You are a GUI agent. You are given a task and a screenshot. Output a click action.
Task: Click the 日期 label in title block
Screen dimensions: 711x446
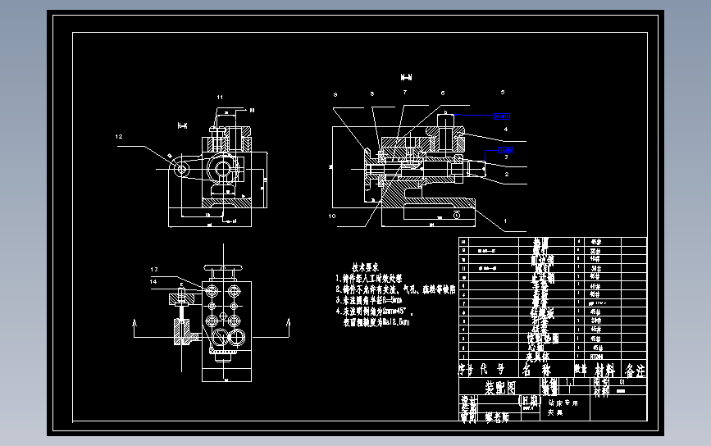[529, 400]
